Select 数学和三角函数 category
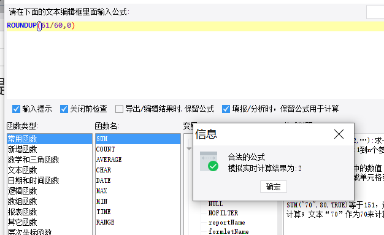This screenshot has width=384, height=235. [x=50, y=160]
